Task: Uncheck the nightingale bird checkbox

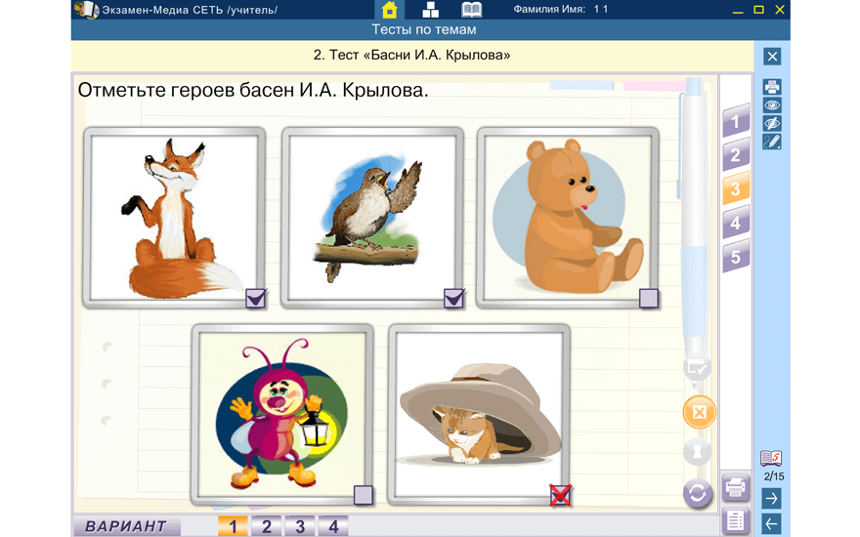Action: 453,299
